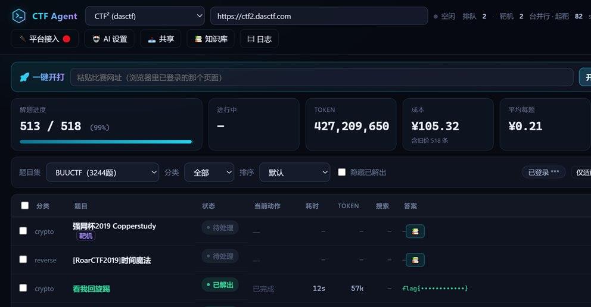Click the CTF Agent terminal logo icon
This screenshot has height=307, width=591.
(18, 16)
